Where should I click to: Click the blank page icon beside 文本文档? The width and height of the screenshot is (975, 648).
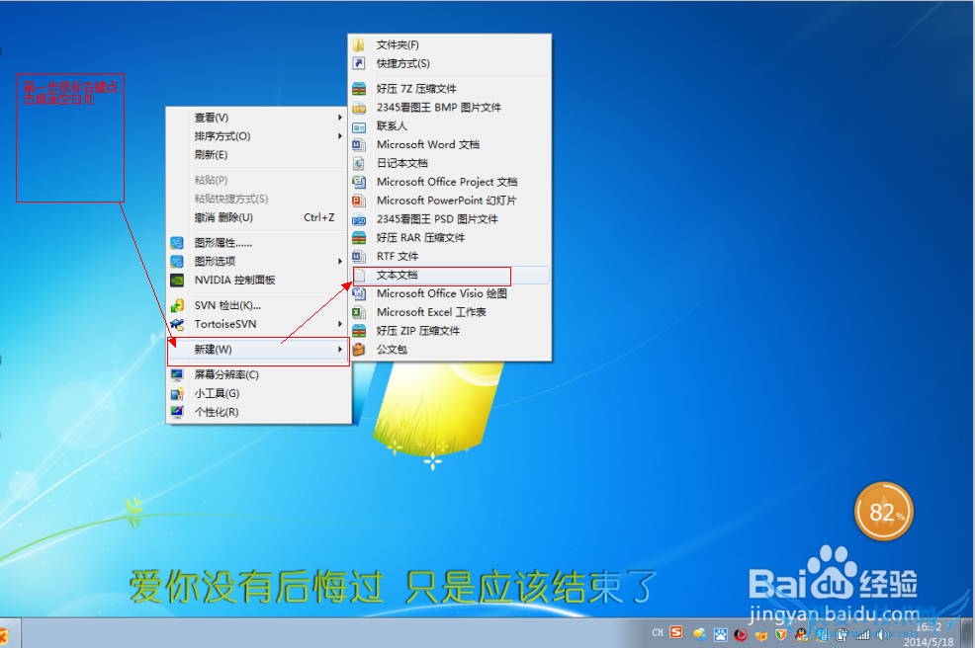click(359, 276)
